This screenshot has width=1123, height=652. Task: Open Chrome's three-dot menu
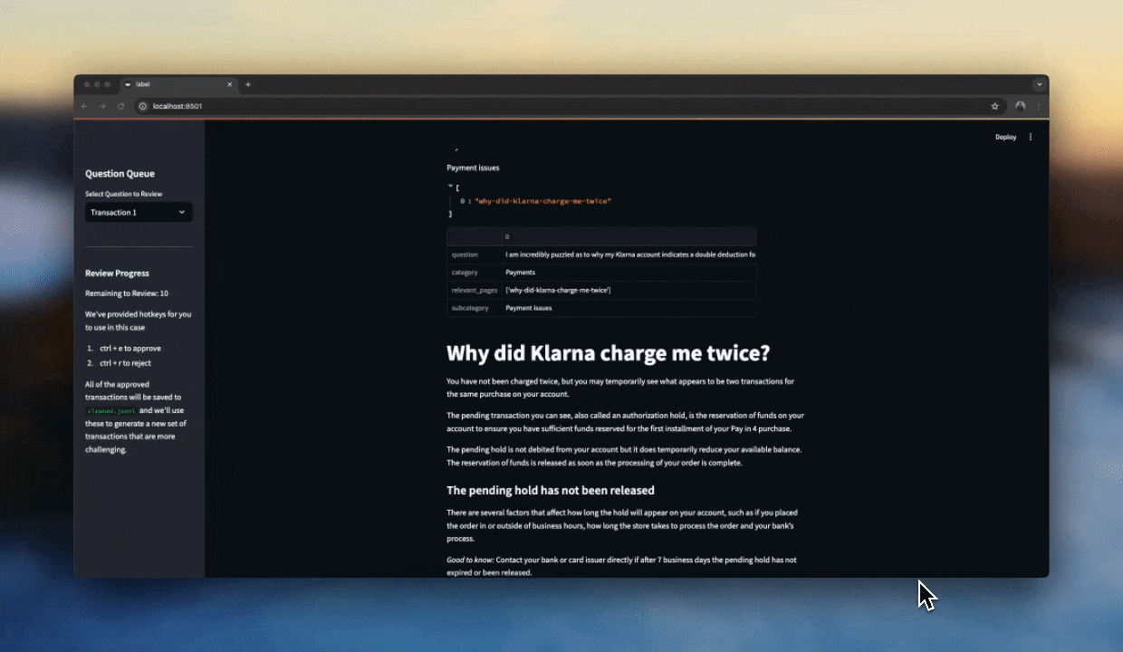click(1038, 106)
